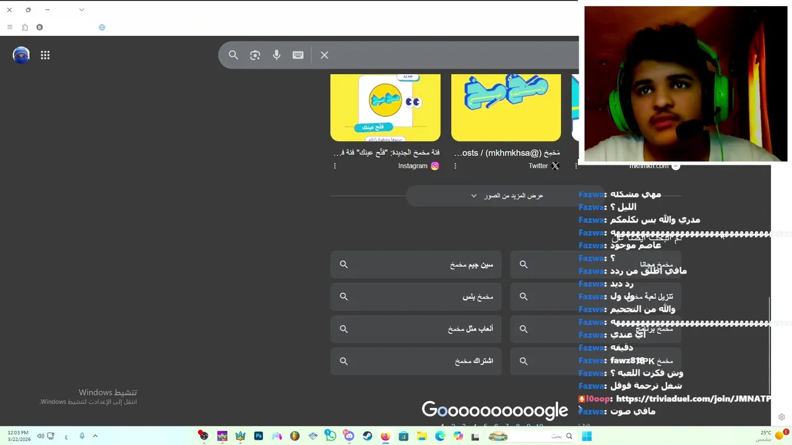Open the extensions puzzle icon
The width and height of the screenshot is (792, 445).
tap(25, 27)
